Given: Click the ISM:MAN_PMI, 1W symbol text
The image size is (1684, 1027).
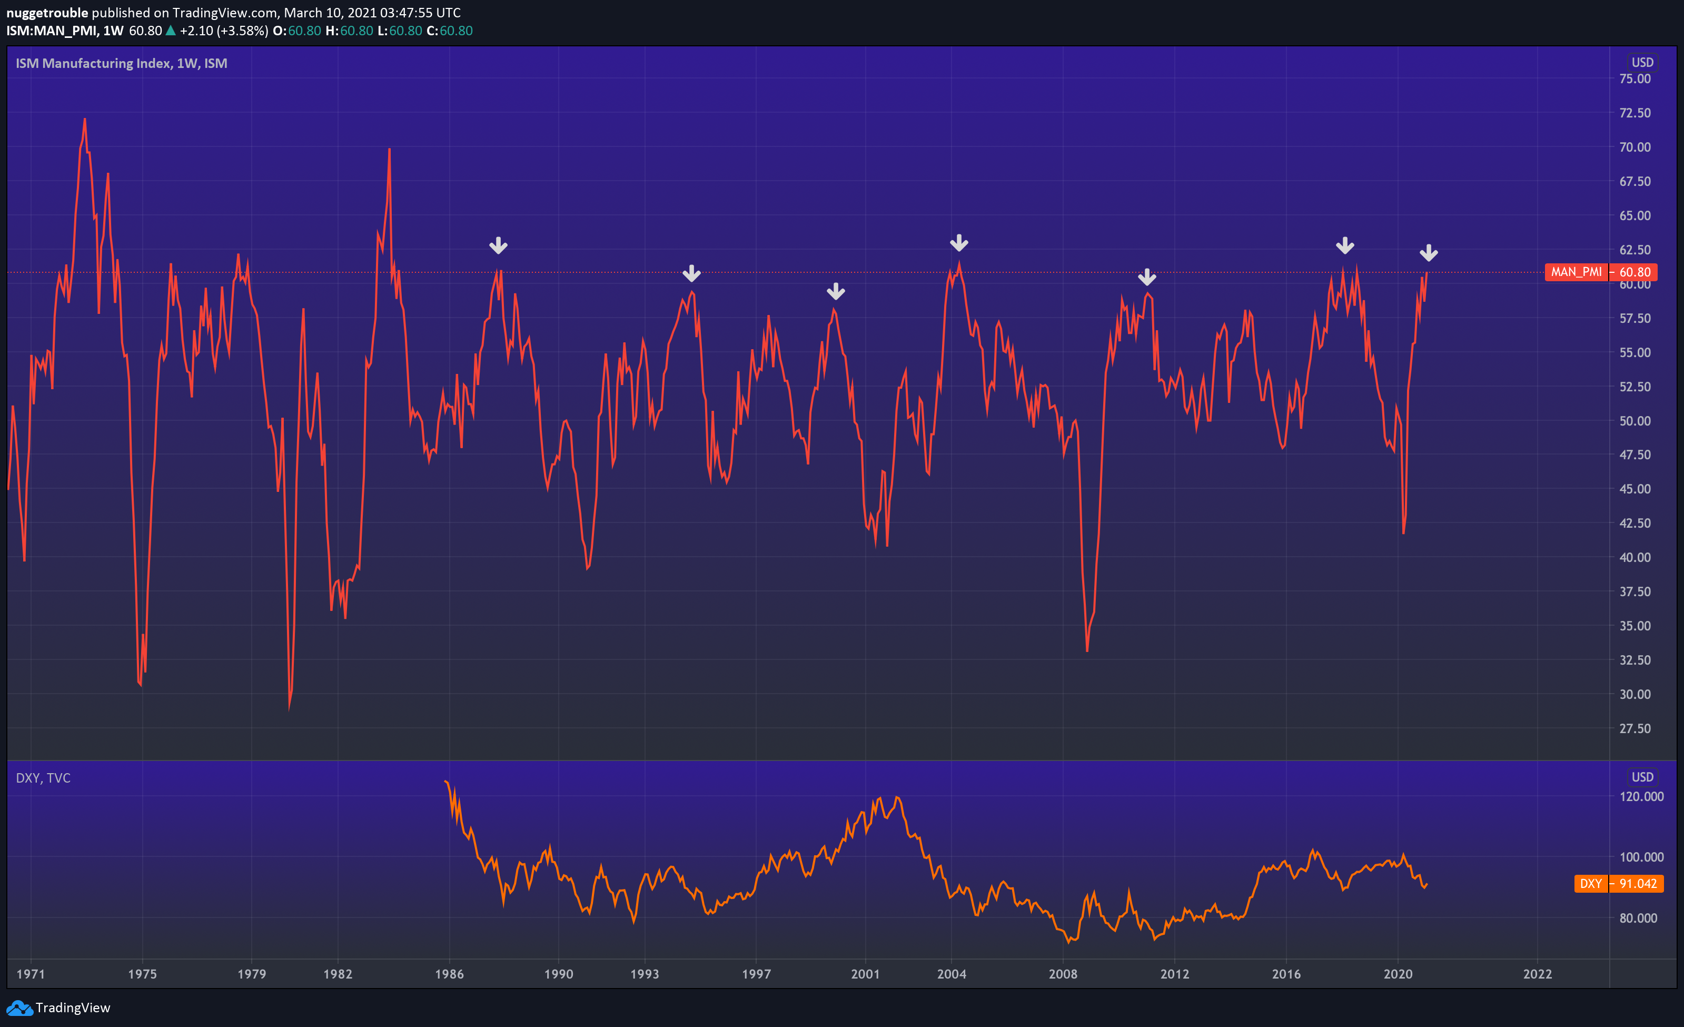Looking at the screenshot, I should 65,31.
